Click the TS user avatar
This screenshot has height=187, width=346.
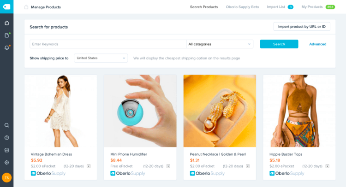(6, 177)
